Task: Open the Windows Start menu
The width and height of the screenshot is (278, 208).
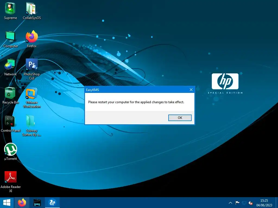Action: pos(7,203)
